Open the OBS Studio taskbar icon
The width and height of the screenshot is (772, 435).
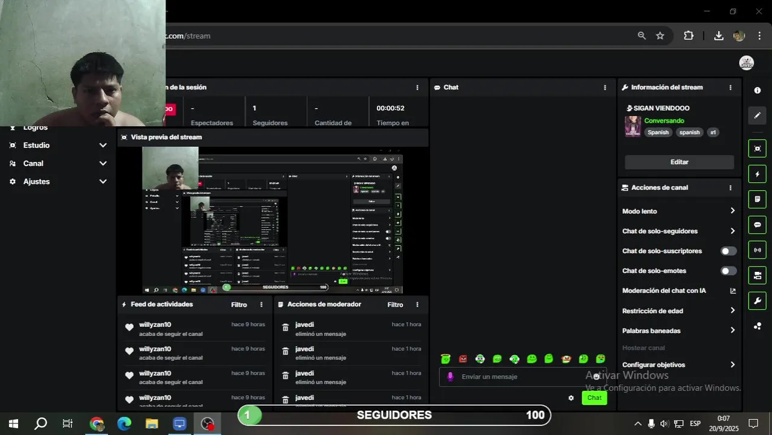208,424
